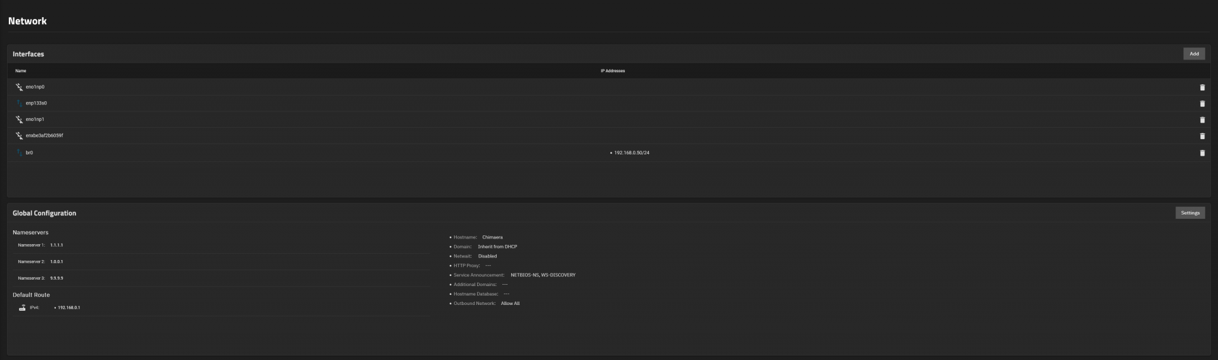Select the br0 interface name

(29, 152)
